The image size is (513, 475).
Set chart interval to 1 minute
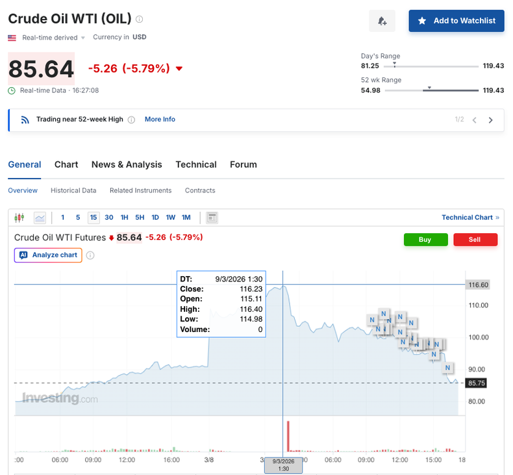pos(63,218)
